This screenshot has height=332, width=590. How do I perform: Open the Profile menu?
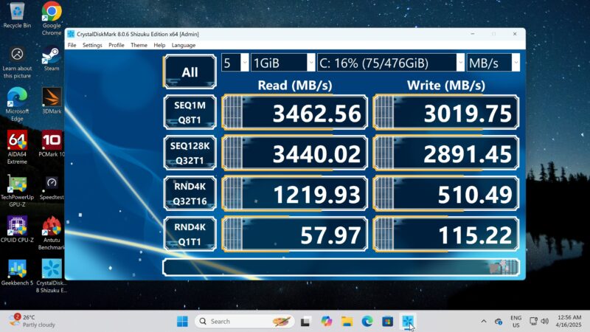click(x=117, y=45)
